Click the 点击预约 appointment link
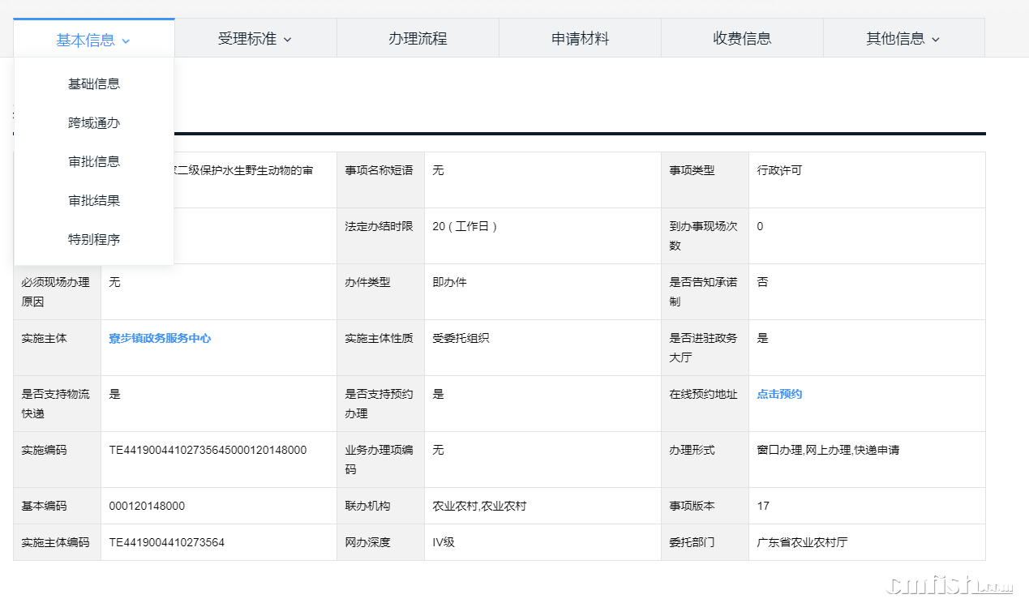 click(779, 394)
